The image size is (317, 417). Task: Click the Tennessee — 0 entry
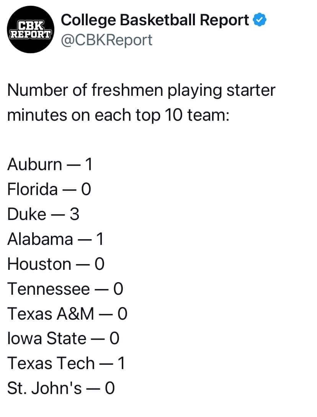tap(65, 289)
